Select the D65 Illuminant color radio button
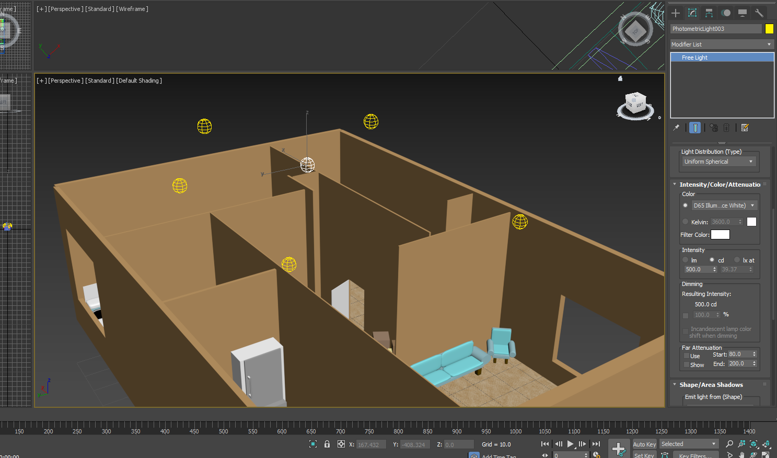Screen dimensions: 777x458 tap(686, 205)
